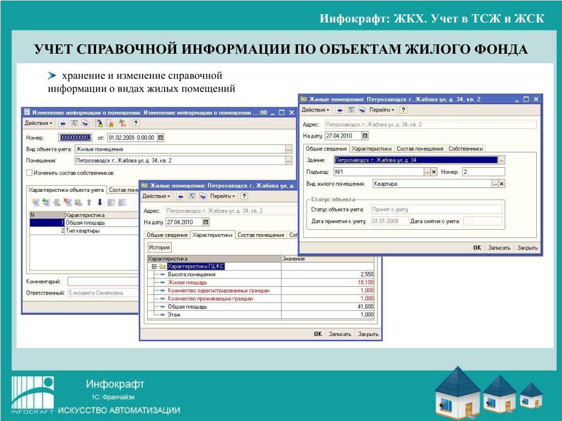Click the Характеристики ГЦЖС folder icon

(162, 266)
